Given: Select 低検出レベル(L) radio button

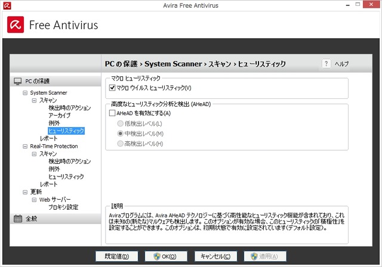Looking at the screenshot, I should pyautogui.click(x=120, y=123).
